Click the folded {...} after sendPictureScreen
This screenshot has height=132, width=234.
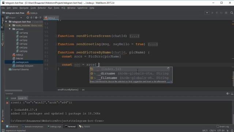134,36
